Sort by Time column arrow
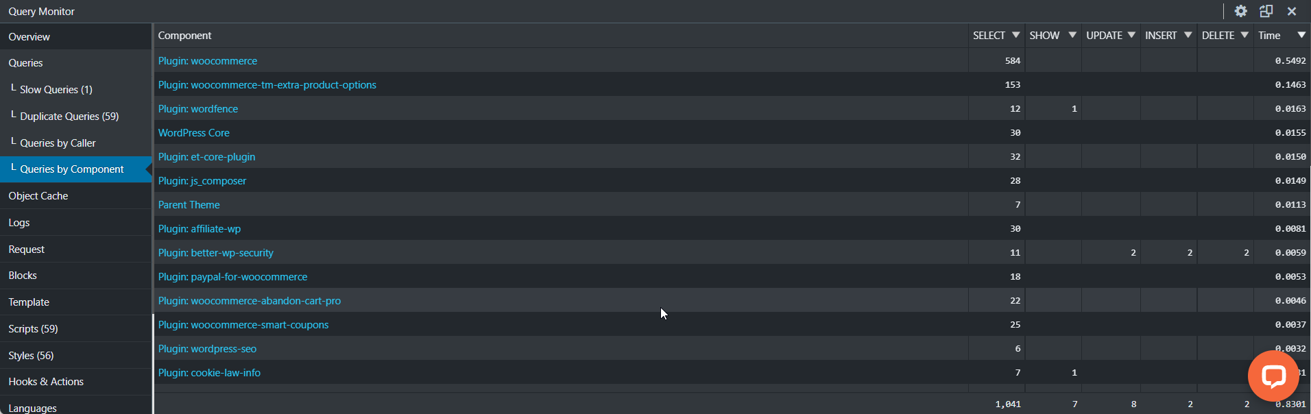The image size is (1311, 414). pos(1301,35)
